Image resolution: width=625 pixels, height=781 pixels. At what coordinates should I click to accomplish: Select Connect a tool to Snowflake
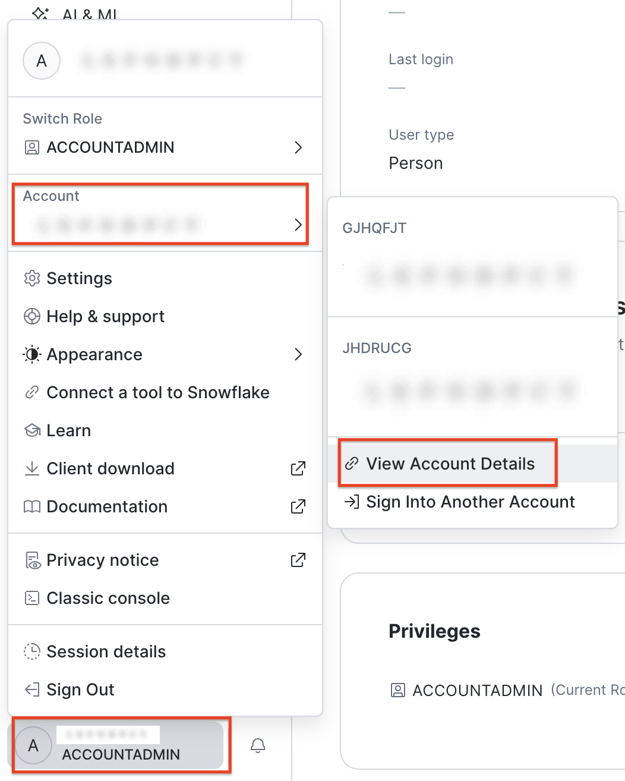click(165, 392)
